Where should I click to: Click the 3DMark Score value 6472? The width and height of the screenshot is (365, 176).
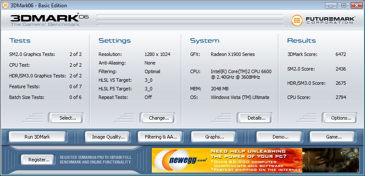tap(341, 54)
